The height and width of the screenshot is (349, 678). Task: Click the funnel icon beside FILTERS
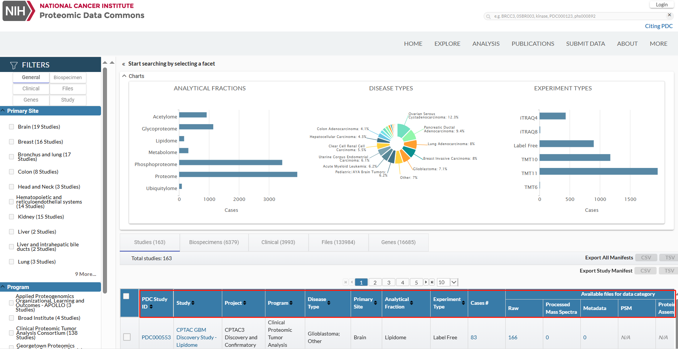click(x=14, y=65)
